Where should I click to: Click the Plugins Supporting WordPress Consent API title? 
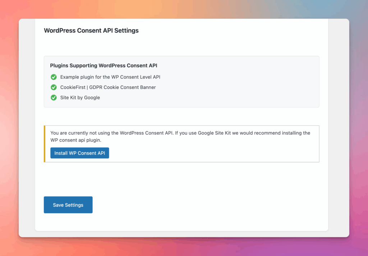[103, 65]
